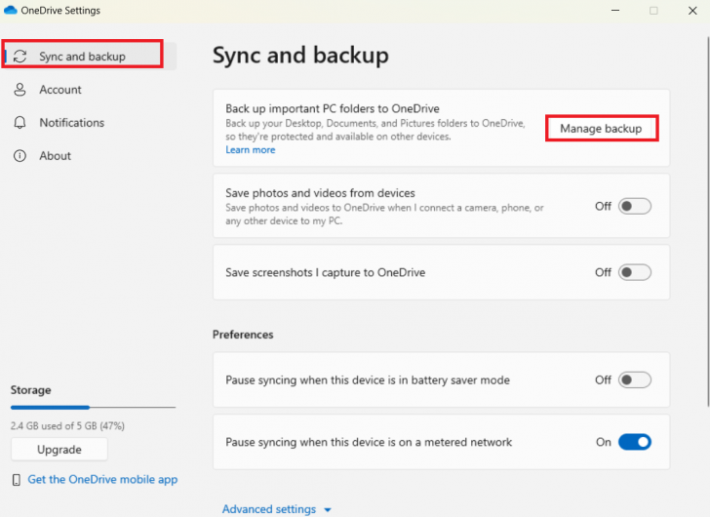Click the Manage backup button
This screenshot has height=517, width=710.
click(x=601, y=129)
